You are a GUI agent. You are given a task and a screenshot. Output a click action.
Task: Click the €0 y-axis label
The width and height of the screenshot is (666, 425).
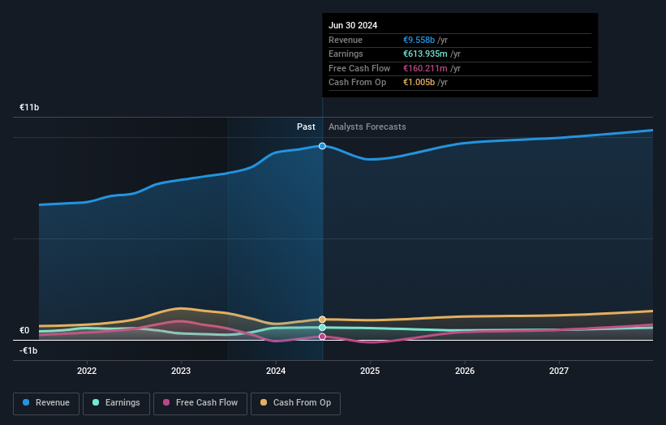pyautogui.click(x=24, y=330)
